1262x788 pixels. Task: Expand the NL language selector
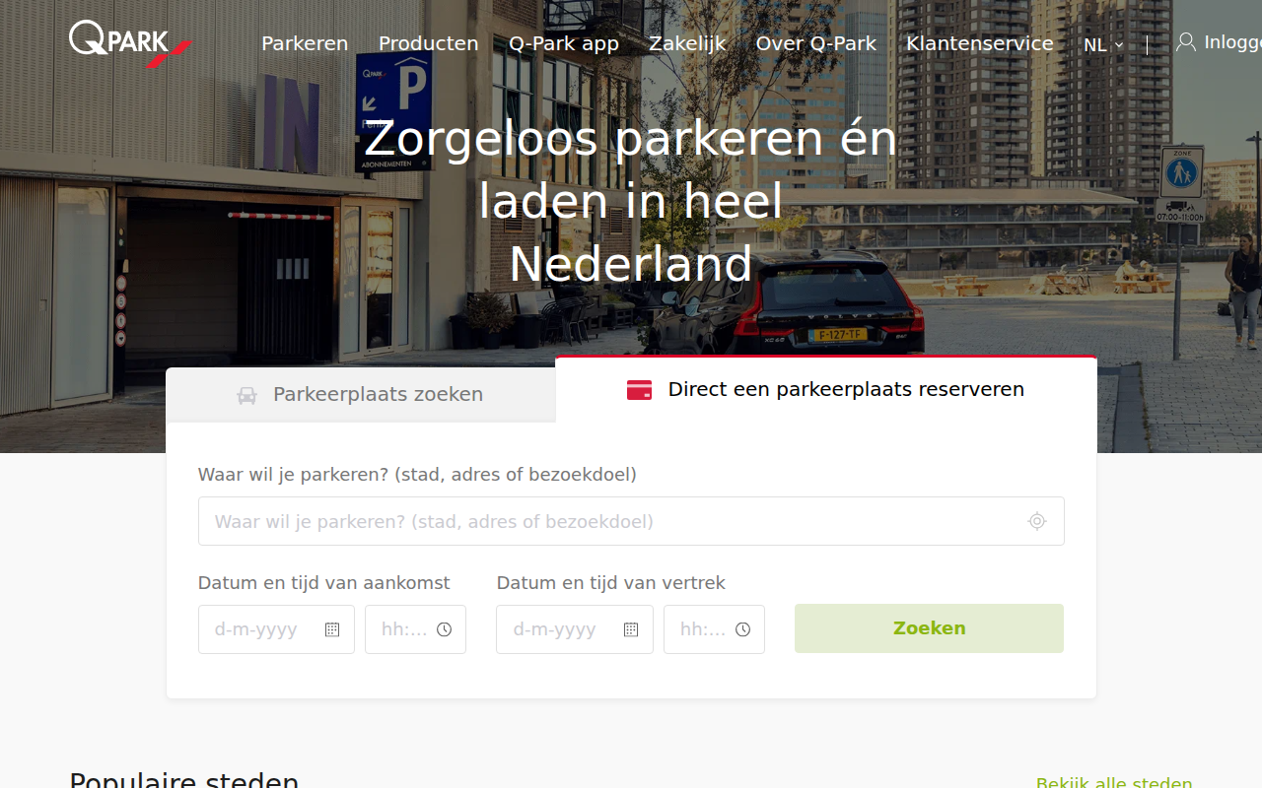click(1103, 45)
